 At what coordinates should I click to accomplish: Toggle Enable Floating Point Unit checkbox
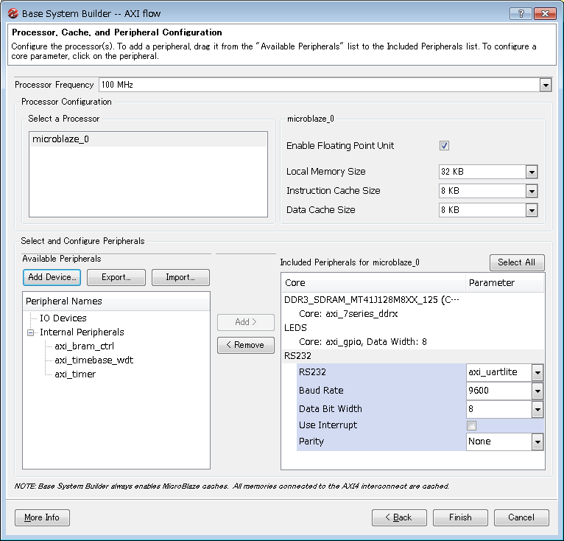(x=444, y=146)
